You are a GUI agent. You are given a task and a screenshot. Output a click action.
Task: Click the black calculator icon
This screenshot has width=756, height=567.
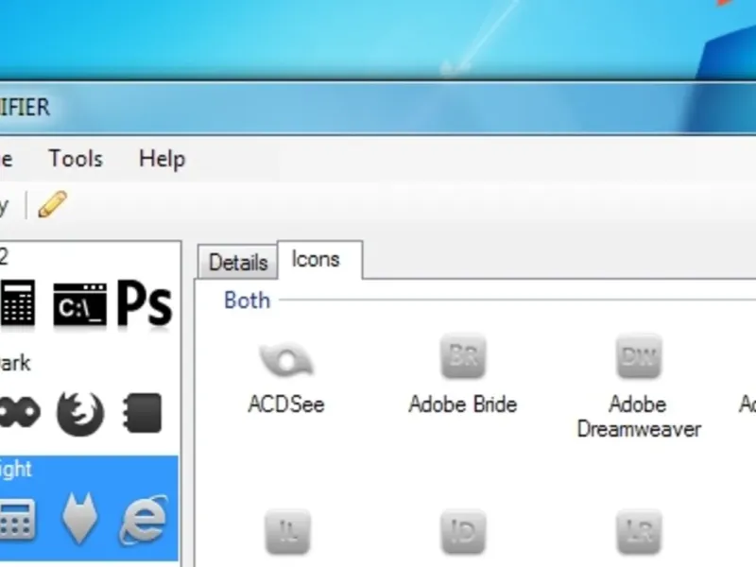pos(18,303)
